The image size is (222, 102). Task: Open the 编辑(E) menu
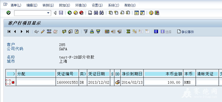(x=32, y=5)
